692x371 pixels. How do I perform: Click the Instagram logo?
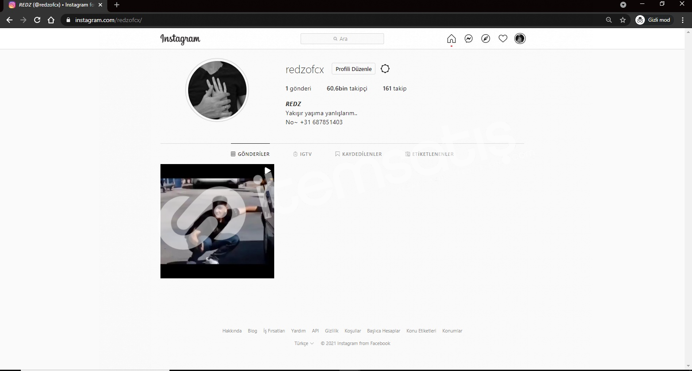point(180,39)
